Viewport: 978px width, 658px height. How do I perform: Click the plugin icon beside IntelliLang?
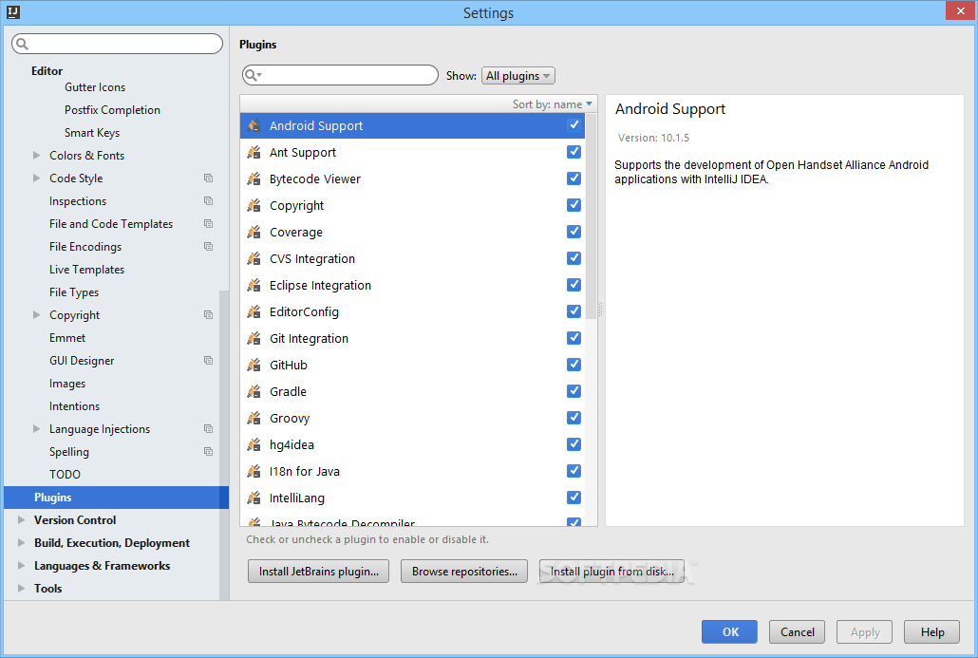(254, 498)
